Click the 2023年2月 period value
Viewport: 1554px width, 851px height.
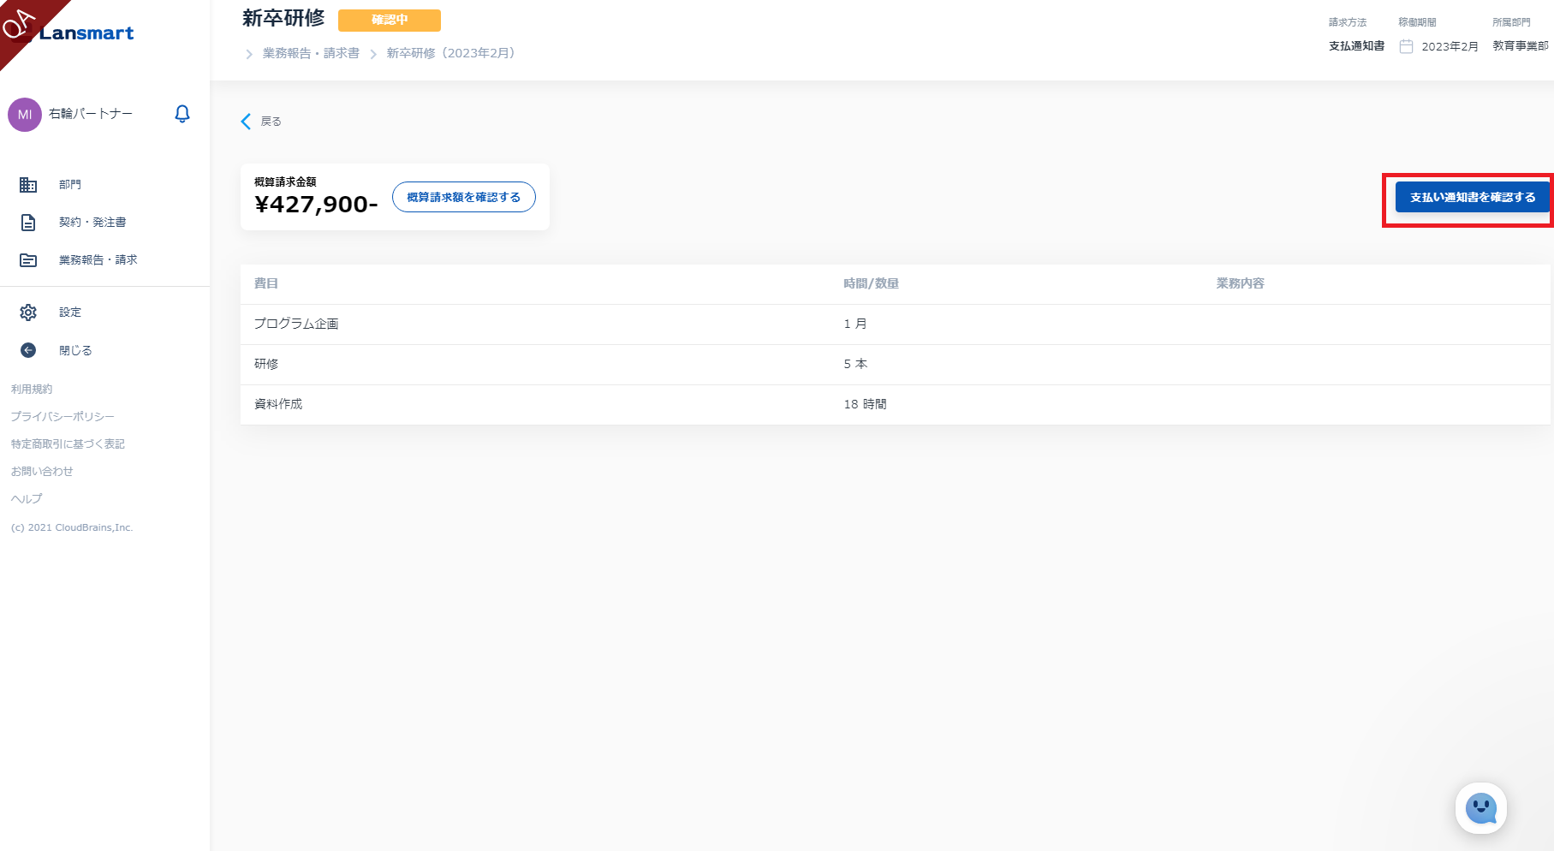1450,46
